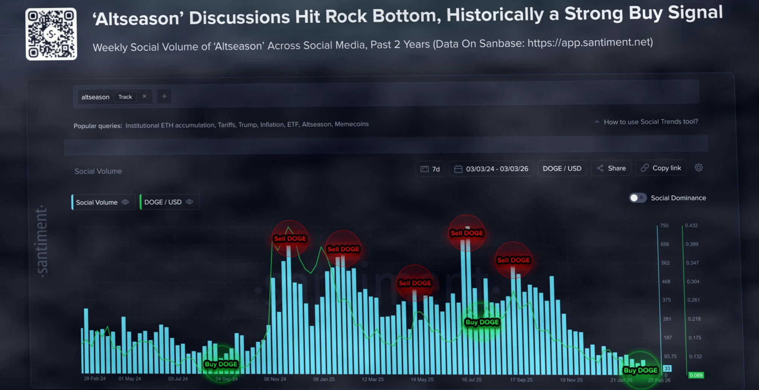759x390 pixels.
Task: Click the Social Volume heading text
Action: [98, 171]
